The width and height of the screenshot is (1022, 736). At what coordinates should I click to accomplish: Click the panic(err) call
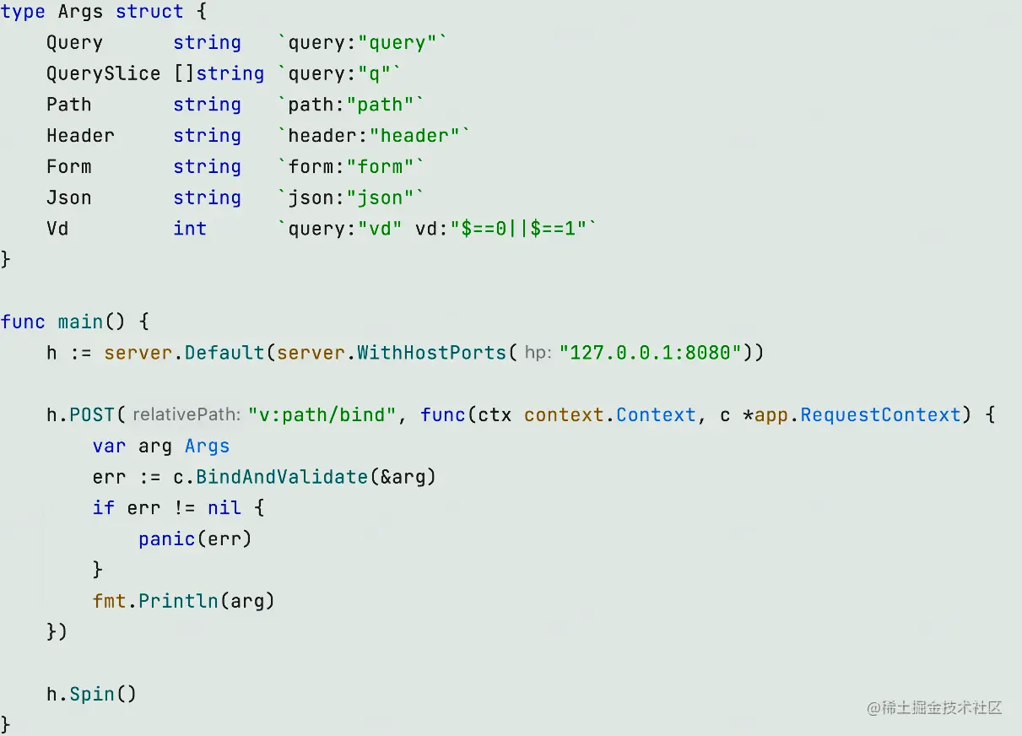click(x=195, y=538)
